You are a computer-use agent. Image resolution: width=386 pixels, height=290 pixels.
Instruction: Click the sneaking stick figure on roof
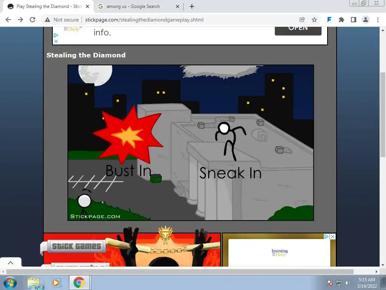tap(230, 141)
